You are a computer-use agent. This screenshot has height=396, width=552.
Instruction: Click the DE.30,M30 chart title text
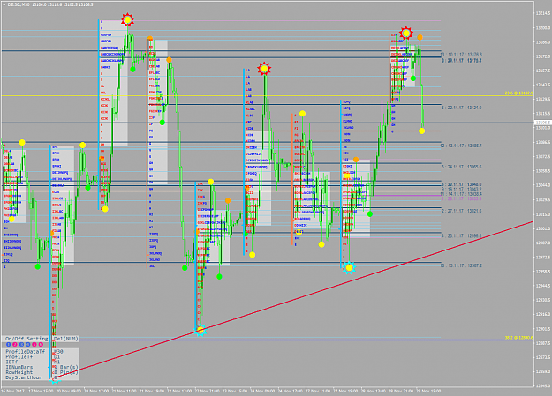point(19,4)
